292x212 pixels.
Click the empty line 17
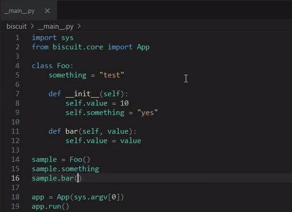click(x=161, y=188)
